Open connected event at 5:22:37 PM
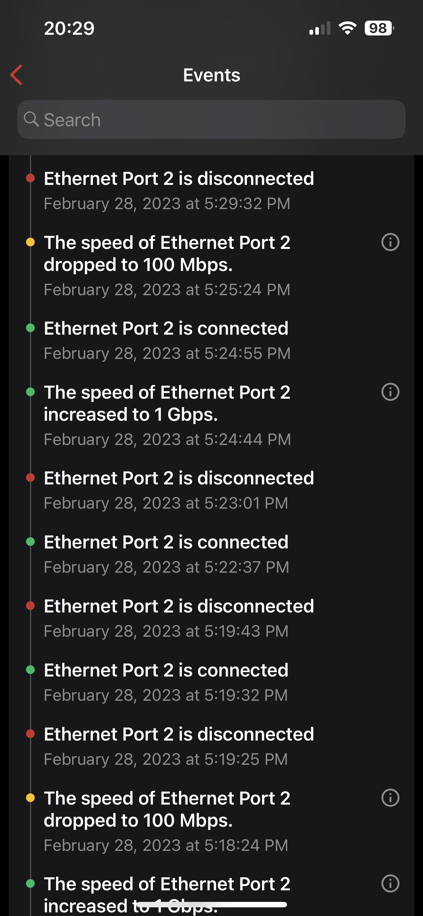 click(166, 554)
